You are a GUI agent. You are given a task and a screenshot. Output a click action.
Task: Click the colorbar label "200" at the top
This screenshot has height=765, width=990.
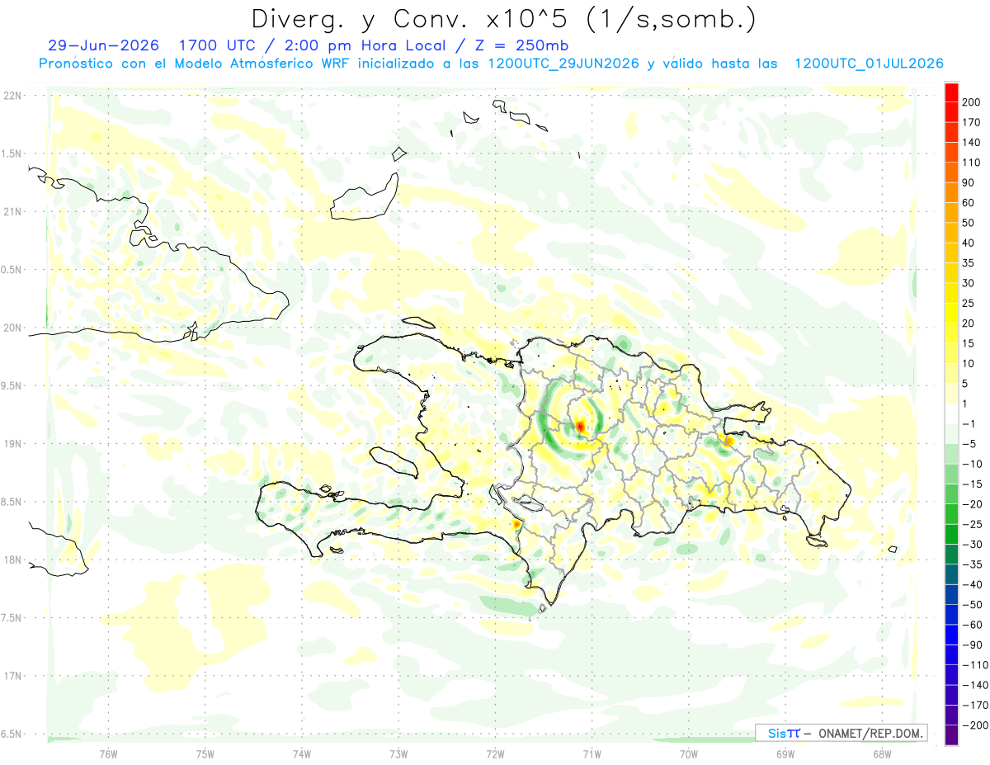coord(971,102)
